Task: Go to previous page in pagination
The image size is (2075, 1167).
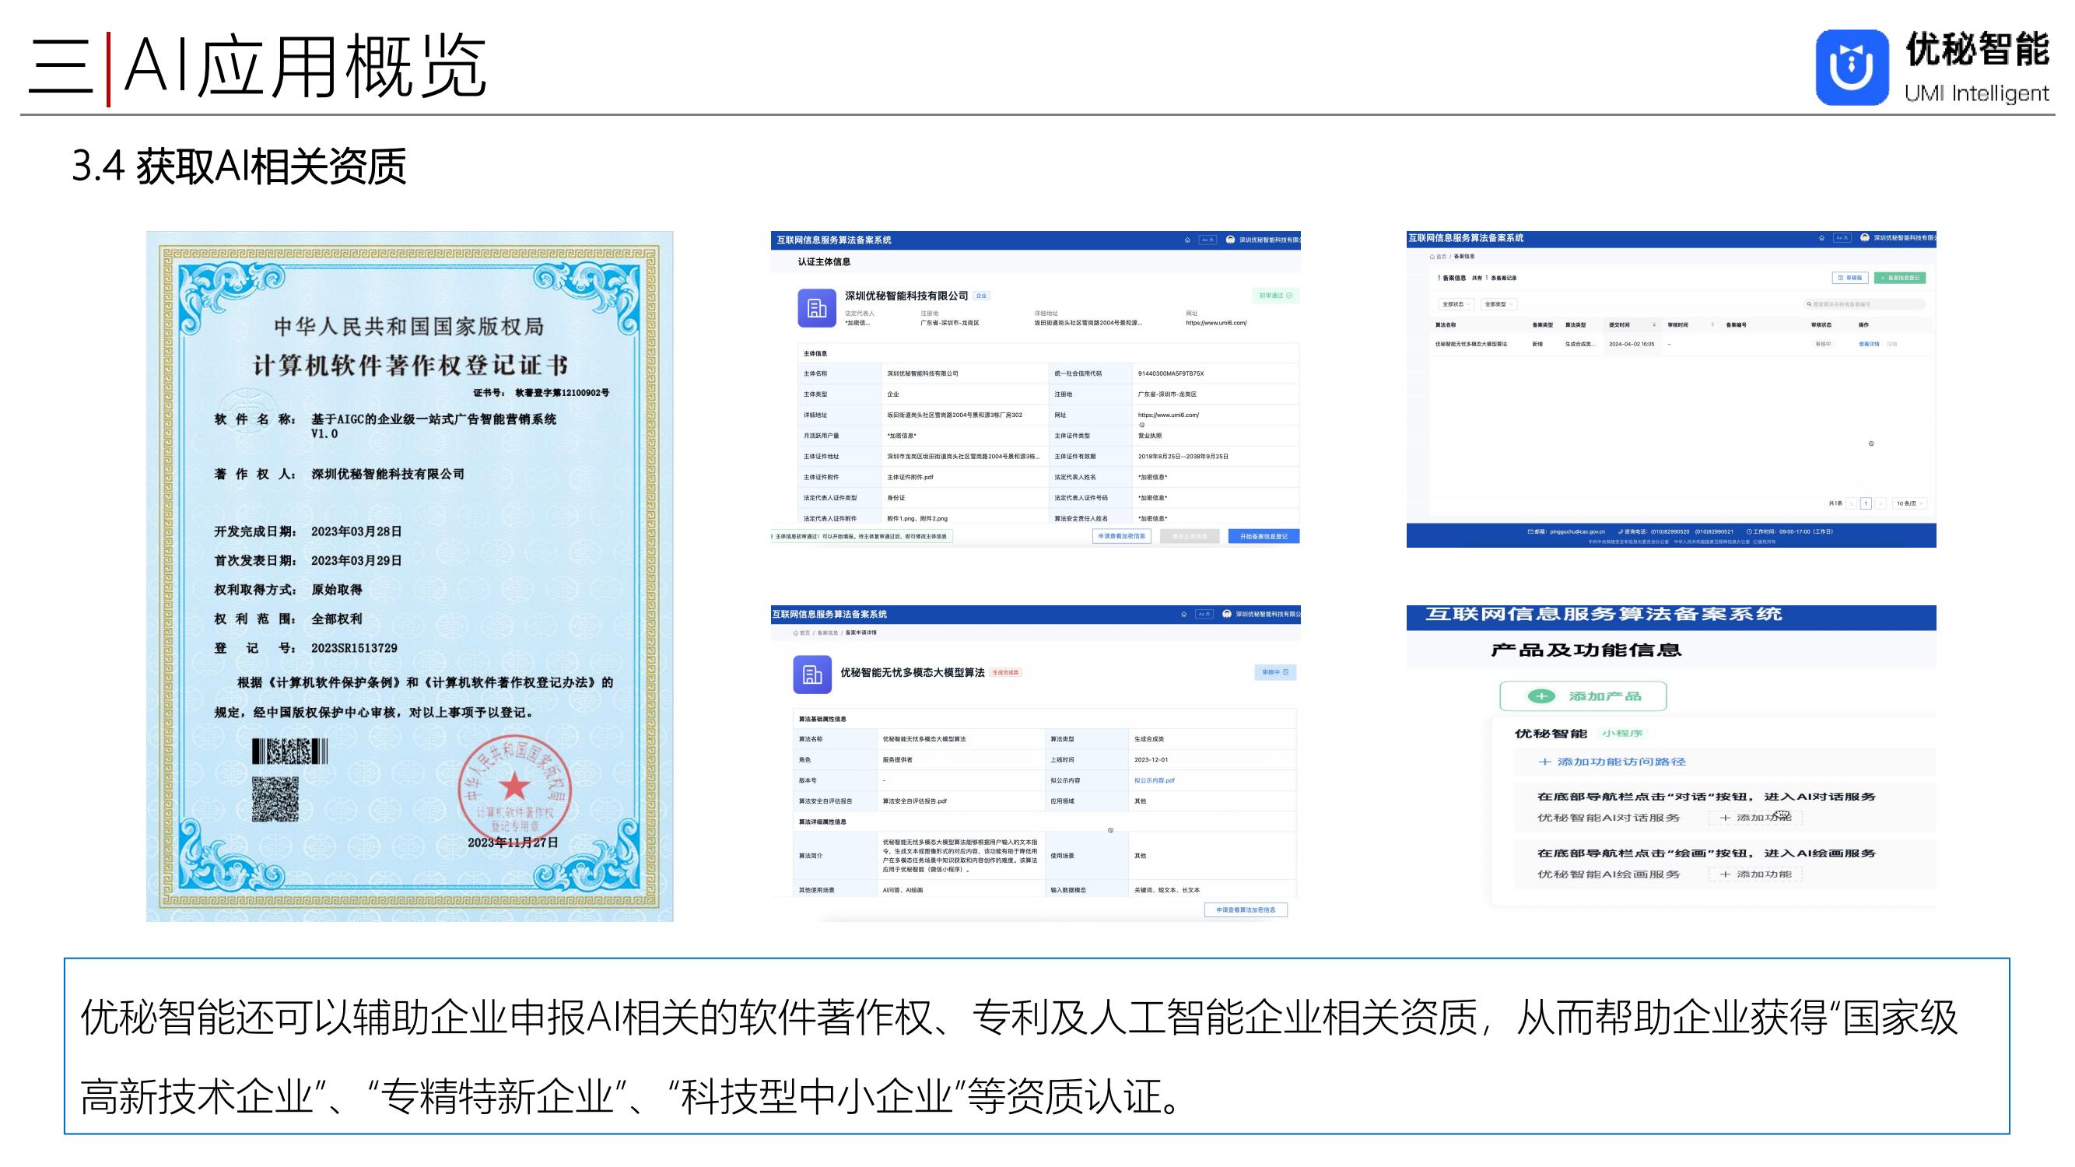Action: tap(1851, 503)
